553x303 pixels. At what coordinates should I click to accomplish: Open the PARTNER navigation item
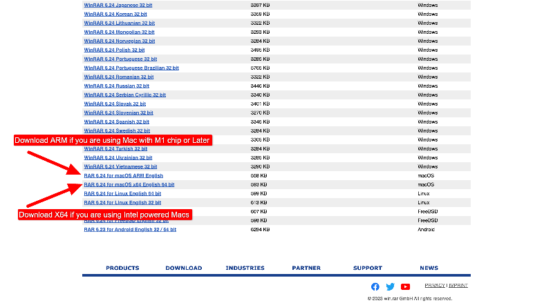pos(306,268)
